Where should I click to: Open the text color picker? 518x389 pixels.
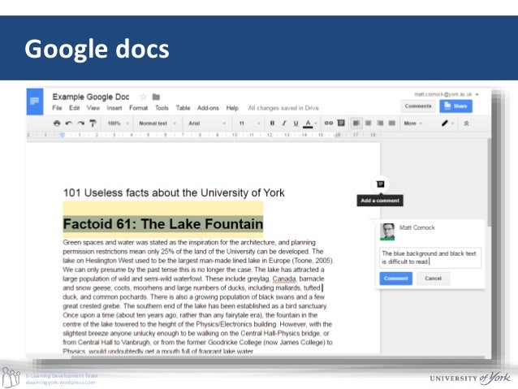[x=309, y=123]
